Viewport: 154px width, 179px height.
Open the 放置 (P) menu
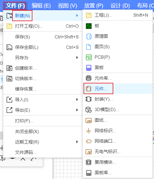(x=94, y=6)
